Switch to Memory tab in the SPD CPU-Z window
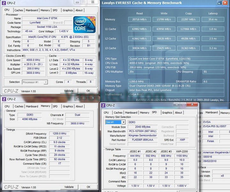Viewport: 230px width, 192px height. [x=144, y=113]
